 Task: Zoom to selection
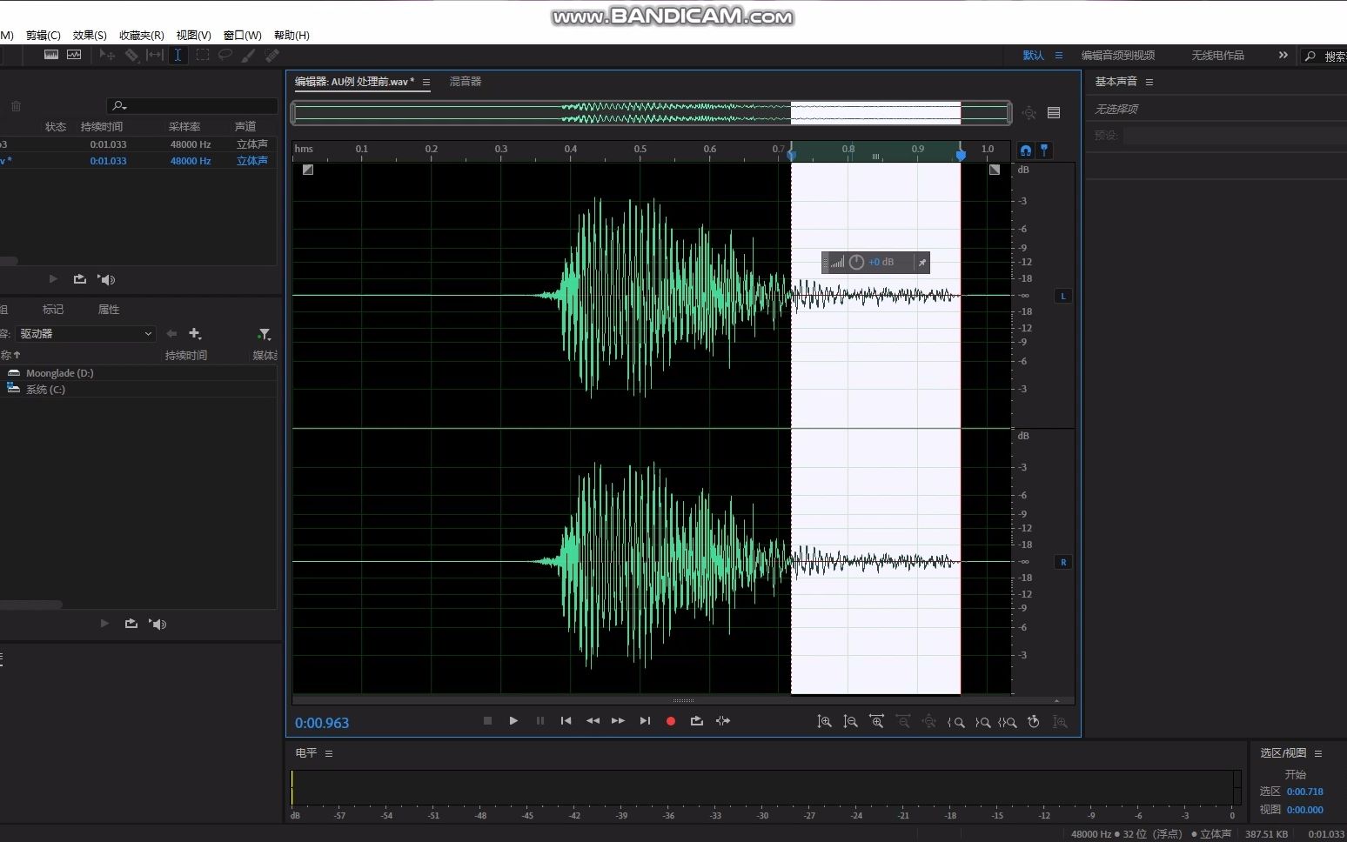(x=1008, y=722)
